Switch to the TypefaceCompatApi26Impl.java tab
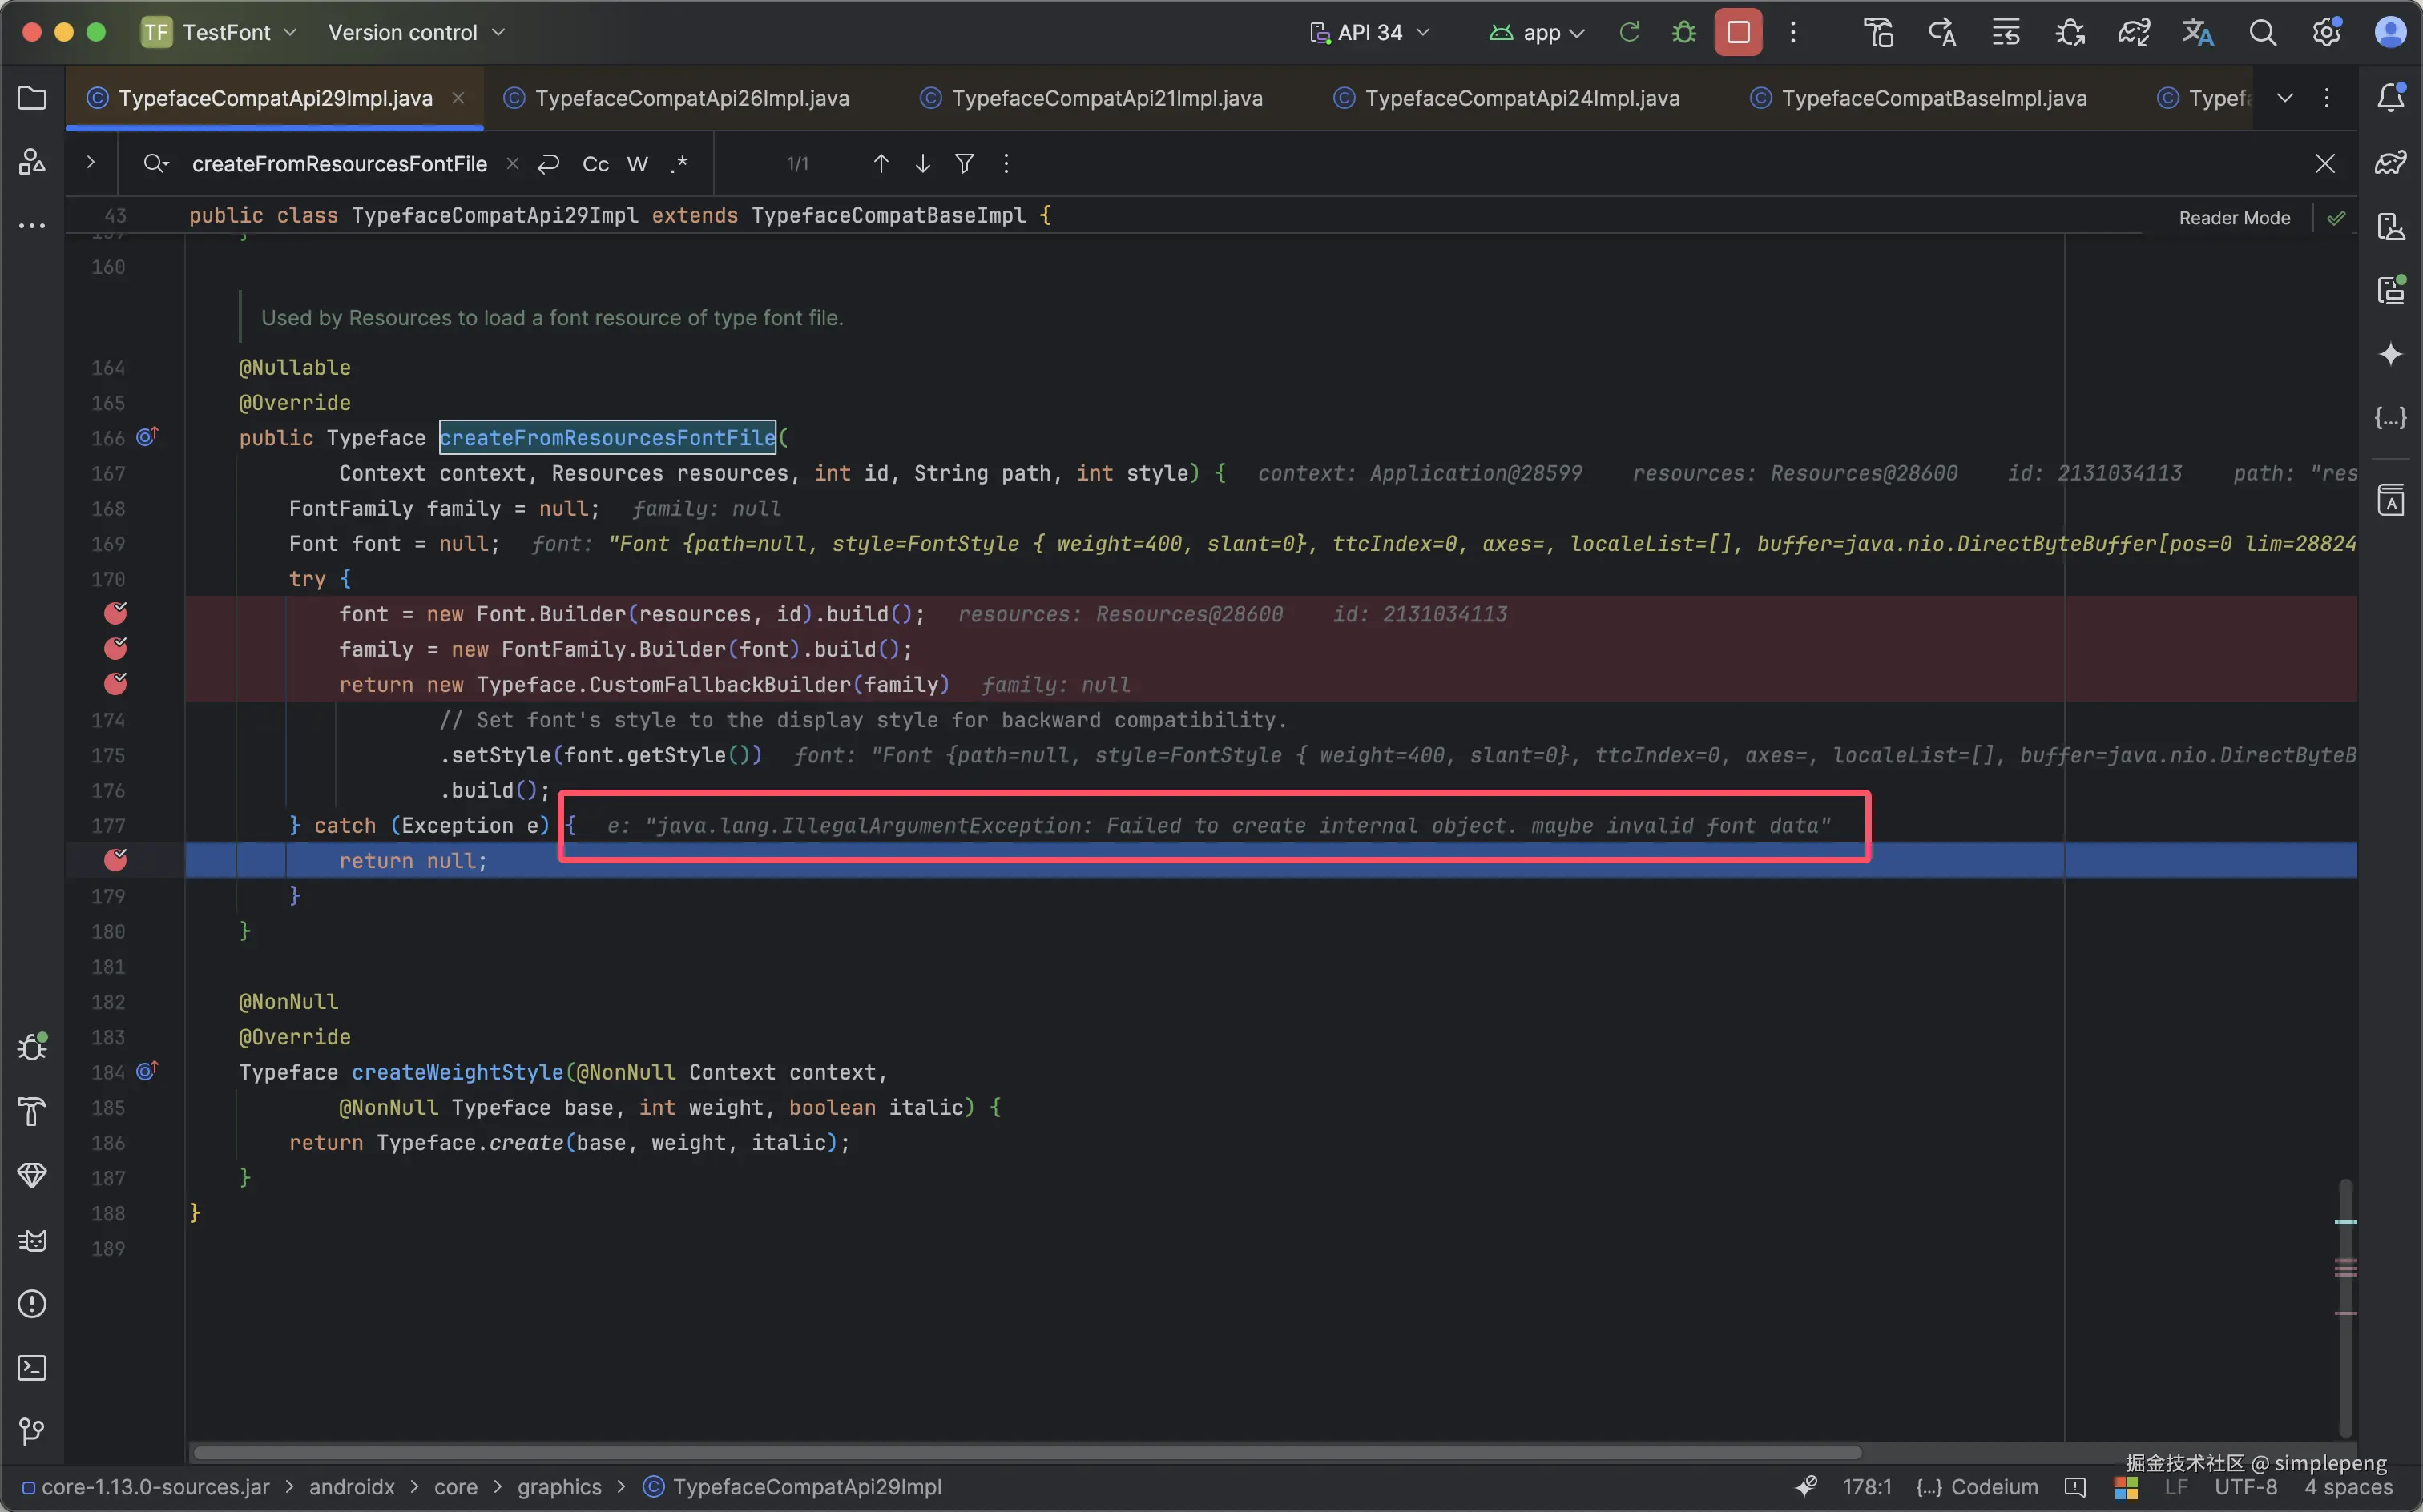 [x=691, y=98]
